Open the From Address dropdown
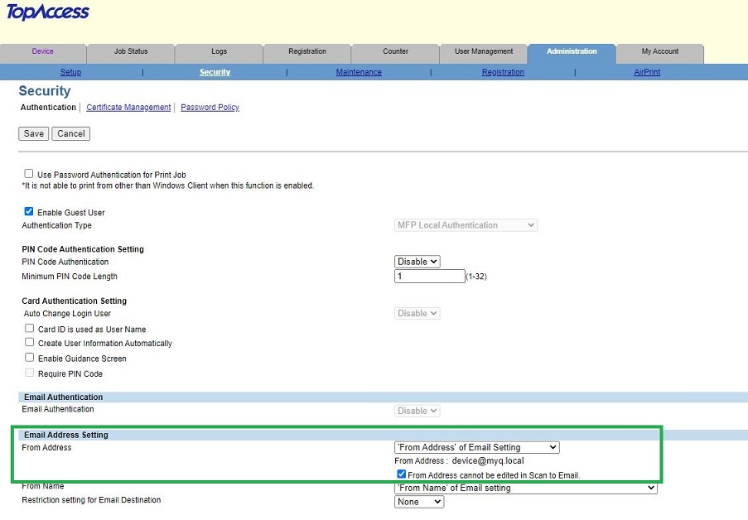Screen dimensions: 748x520 coord(476,446)
